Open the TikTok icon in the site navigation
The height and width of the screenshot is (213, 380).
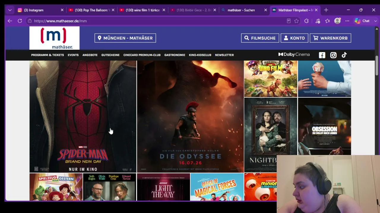tap(344, 55)
